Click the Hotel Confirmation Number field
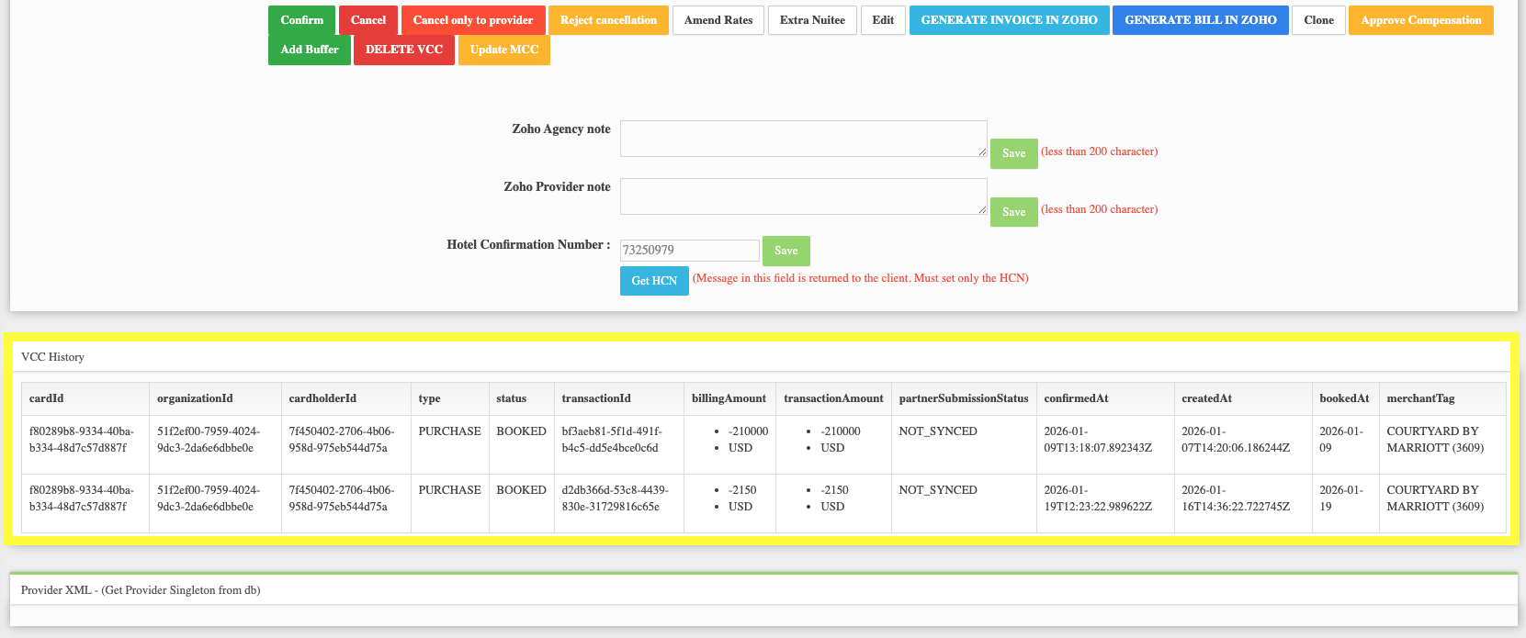The width and height of the screenshot is (1526, 638). click(690, 250)
